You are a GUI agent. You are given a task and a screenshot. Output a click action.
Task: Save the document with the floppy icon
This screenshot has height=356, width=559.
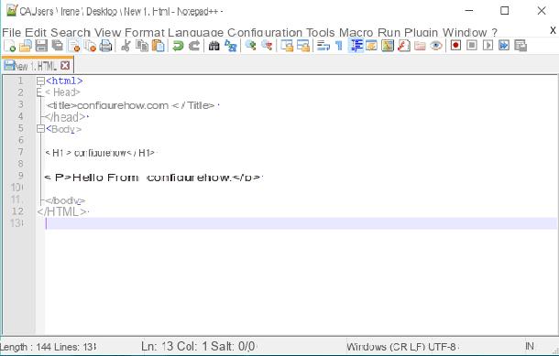tap(41, 46)
